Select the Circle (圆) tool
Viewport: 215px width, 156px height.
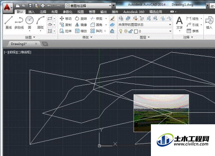[29, 22]
